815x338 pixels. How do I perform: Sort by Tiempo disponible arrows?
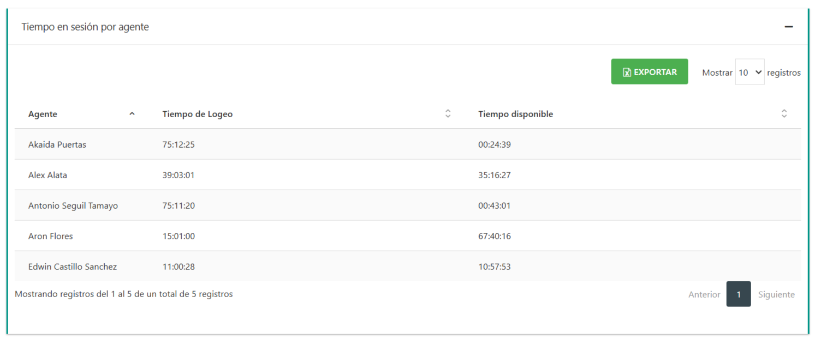pyautogui.click(x=784, y=114)
